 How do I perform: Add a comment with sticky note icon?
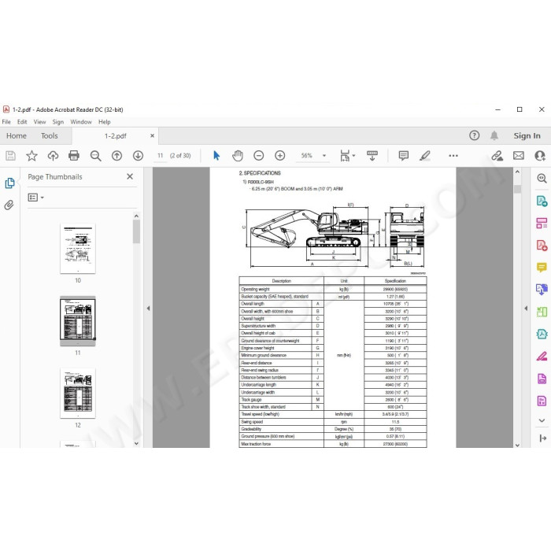tap(403, 155)
